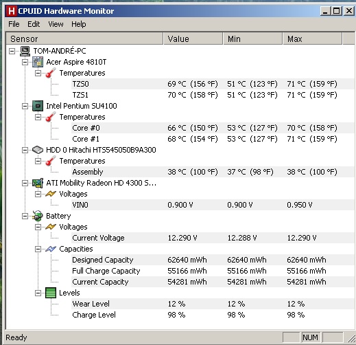Open the File menu
356x345 pixels.
[x=14, y=24]
